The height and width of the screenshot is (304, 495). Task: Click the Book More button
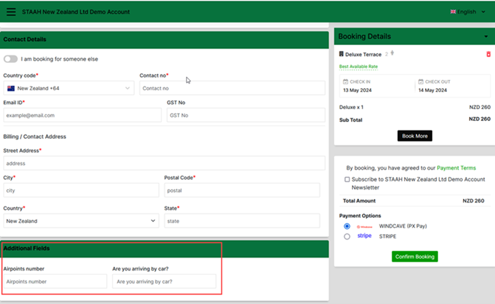415,136
